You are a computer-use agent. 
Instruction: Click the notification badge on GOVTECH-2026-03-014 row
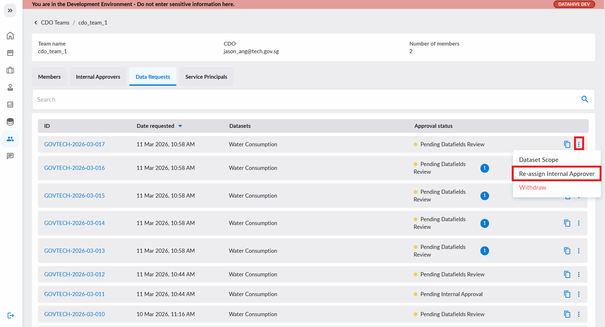coord(485,223)
